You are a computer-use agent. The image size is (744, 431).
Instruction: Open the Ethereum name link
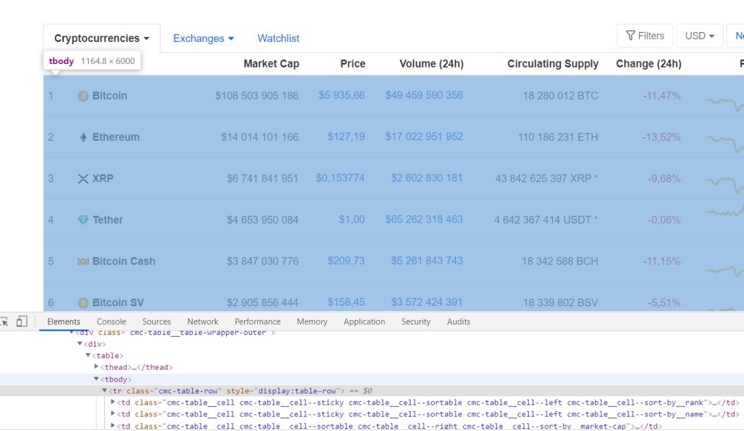[x=116, y=137]
